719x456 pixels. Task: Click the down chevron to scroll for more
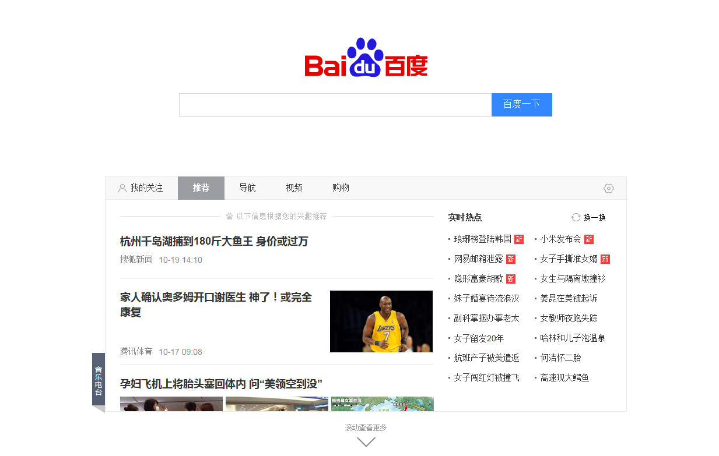tap(366, 442)
